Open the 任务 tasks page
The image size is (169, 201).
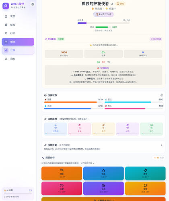[18, 25]
